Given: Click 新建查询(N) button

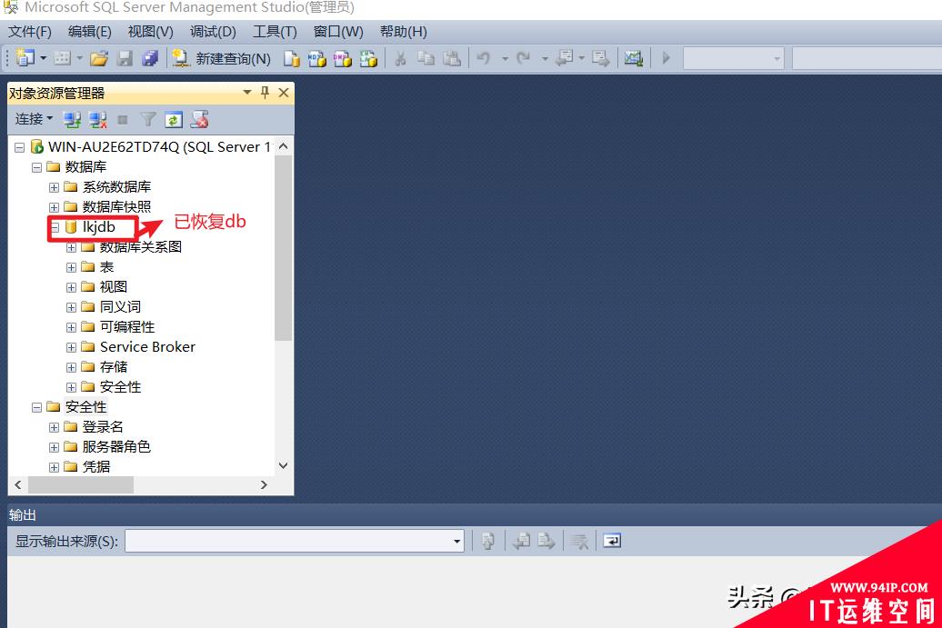Looking at the screenshot, I should (x=221, y=58).
